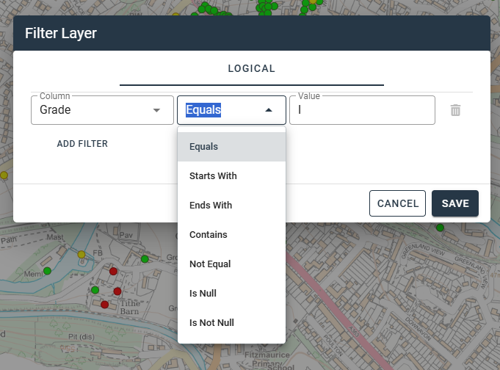Image resolution: width=500 pixels, height=370 pixels.
Task: Delete the filter row with trash icon
Action: 455,110
